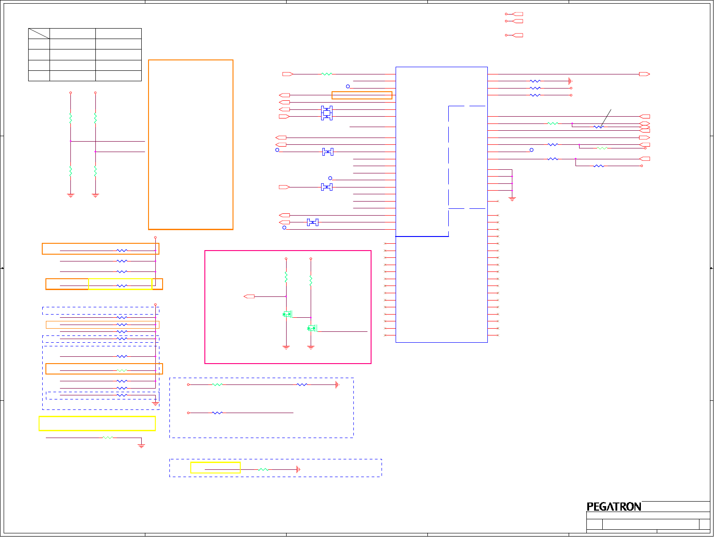Click the PEGATRON logo in title block
714x537 pixels.
pos(614,507)
